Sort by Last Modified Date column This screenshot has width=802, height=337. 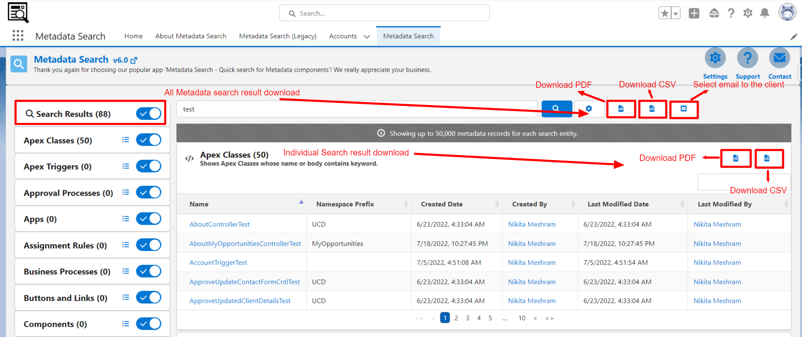click(633, 204)
